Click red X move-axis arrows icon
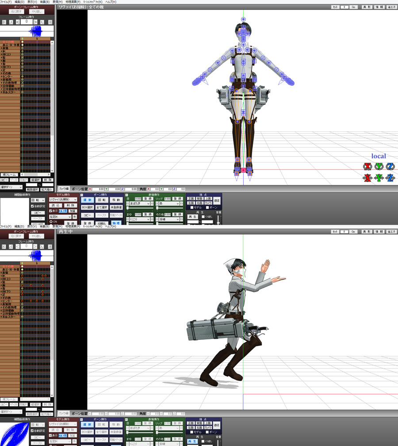 click(x=367, y=178)
